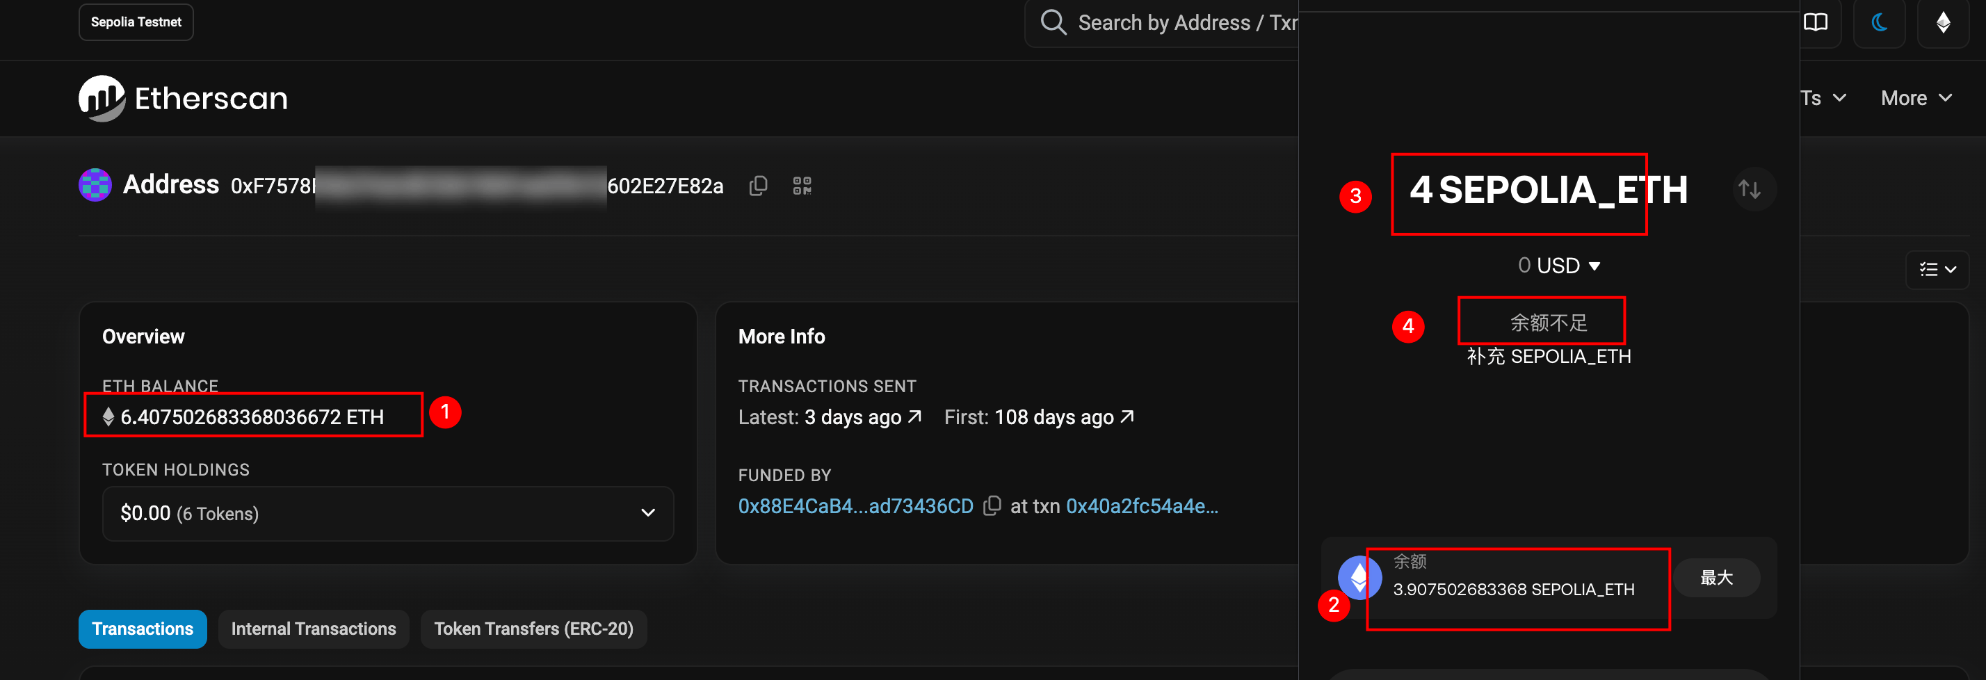Open the list options dropdown button
The width and height of the screenshot is (1986, 680).
coord(1937,269)
